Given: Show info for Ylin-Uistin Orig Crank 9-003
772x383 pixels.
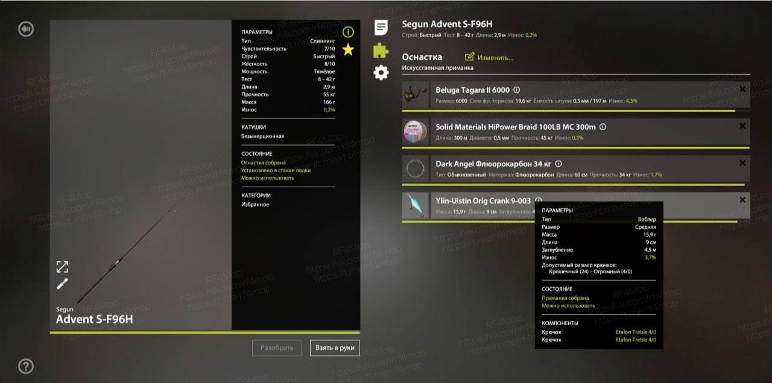Looking at the screenshot, I should (x=538, y=201).
